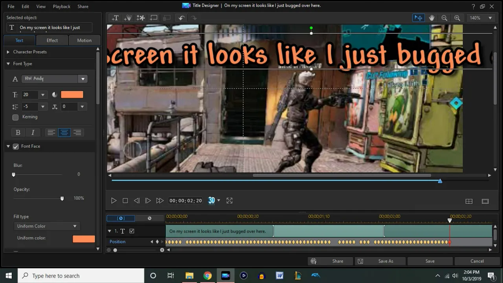Enable the Kerning checkbox
Screen dimensions: 503x283
(15, 117)
